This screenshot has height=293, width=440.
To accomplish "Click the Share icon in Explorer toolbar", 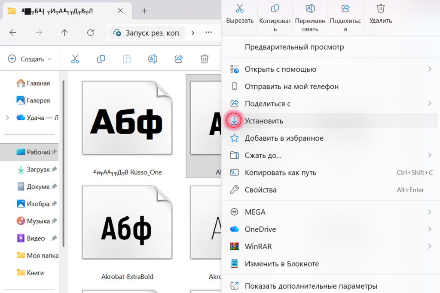I will 178,59.
